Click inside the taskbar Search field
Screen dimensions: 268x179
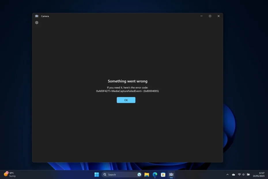tap(118, 174)
